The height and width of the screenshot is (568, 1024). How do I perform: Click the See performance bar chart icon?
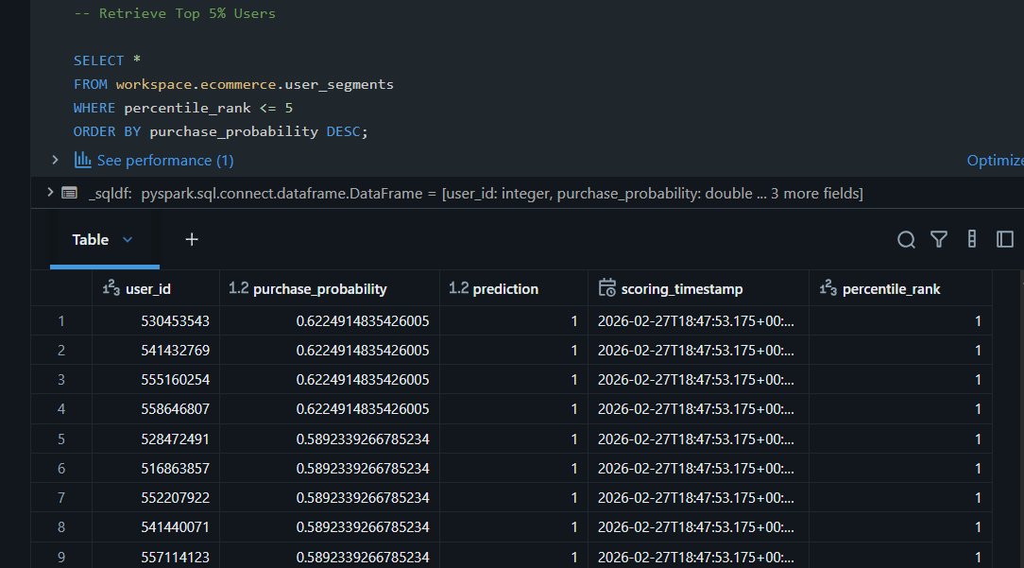(82, 160)
